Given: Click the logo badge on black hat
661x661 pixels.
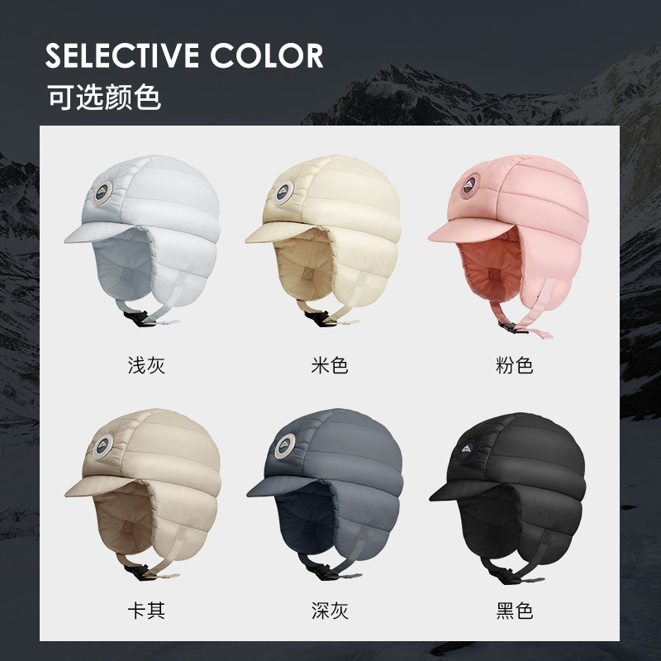Looking at the screenshot, I should click(x=468, y=449).
